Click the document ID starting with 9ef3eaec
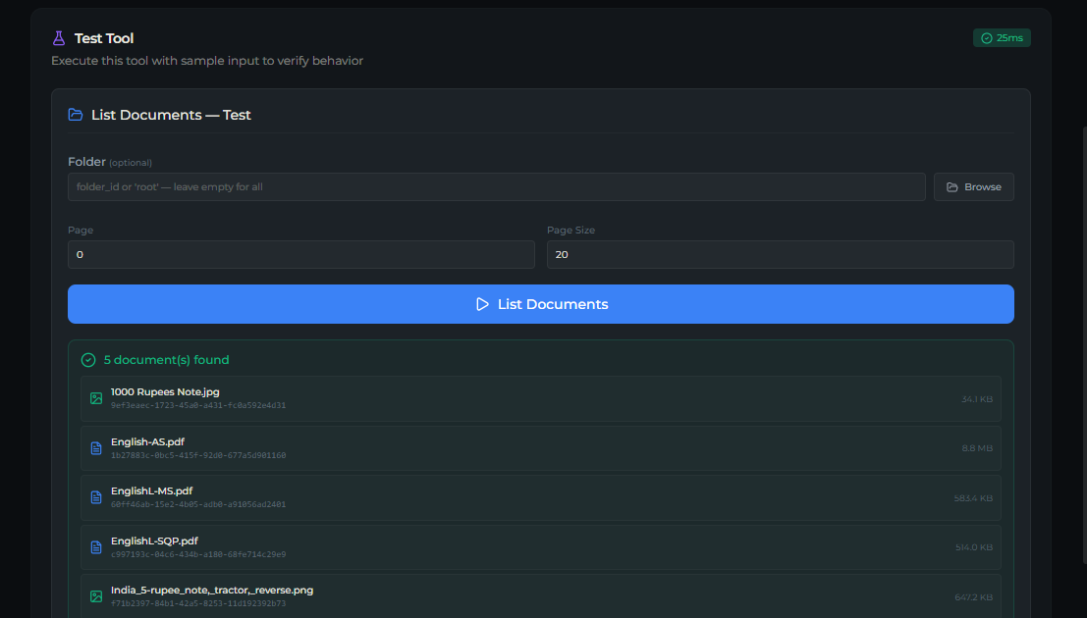 click(x=198, y=405)
